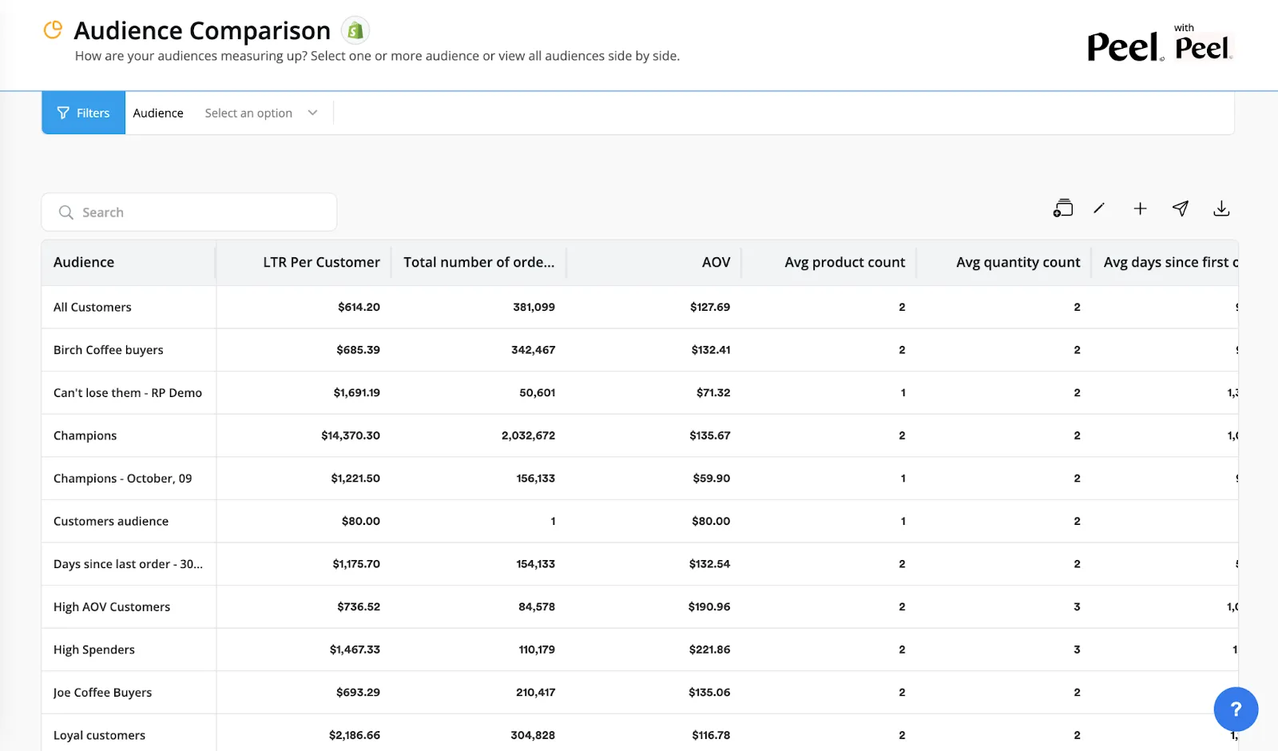Sort by the LTR Per Customer column header
The width and height of the screenshot is (1278, 751).
(x=321, y=262)
